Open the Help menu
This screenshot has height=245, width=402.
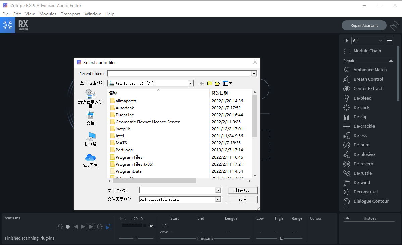(110, 14)
